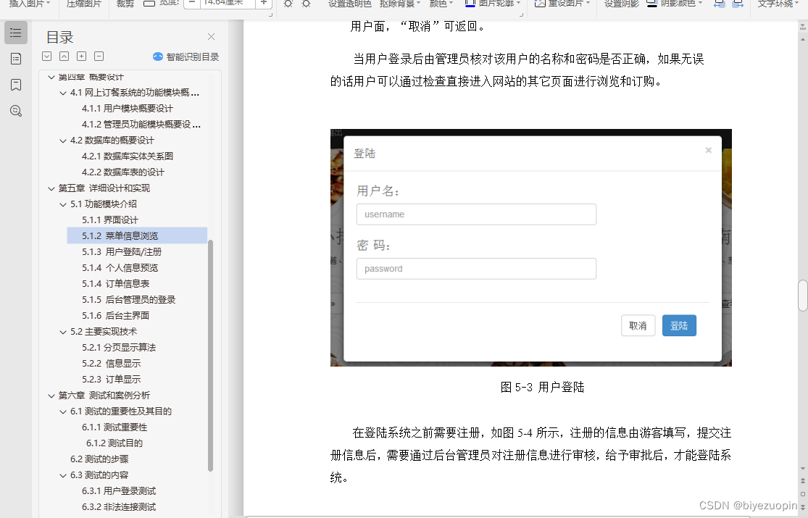Image resolution: width=808 pixels, height=518 pixels.
Task: Open the 抠除背景 remove background dropdown
Action: [400, 4]
